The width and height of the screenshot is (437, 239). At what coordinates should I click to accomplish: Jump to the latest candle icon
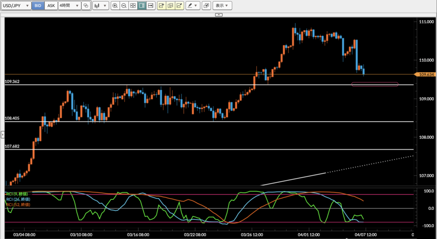(x=150, y=5)
